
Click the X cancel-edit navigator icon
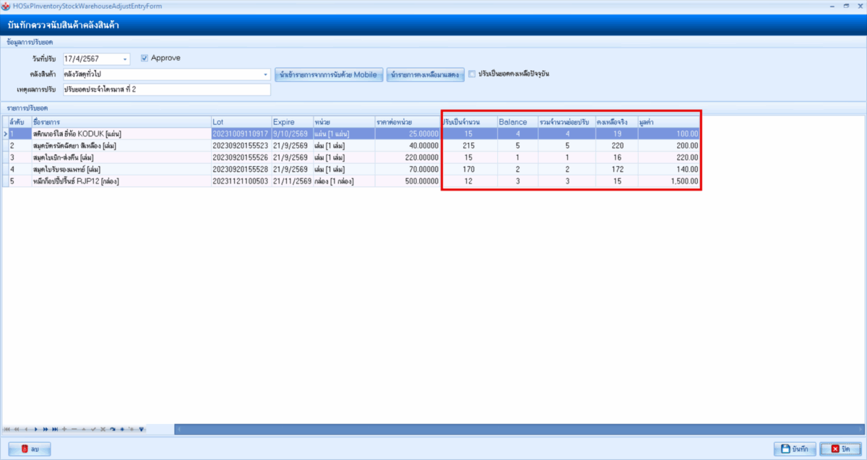pos(103,429)
